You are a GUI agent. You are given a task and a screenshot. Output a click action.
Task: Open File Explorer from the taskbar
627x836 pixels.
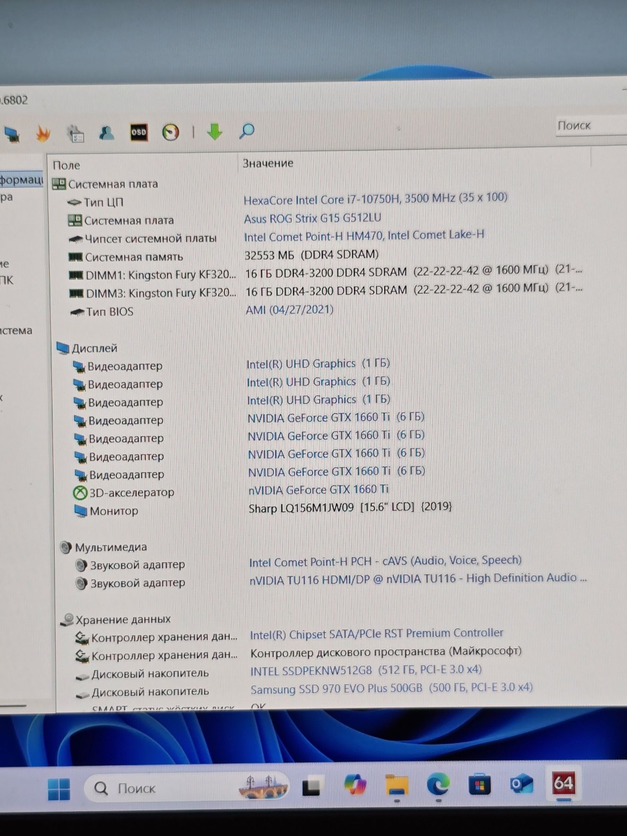pos(397,785)
